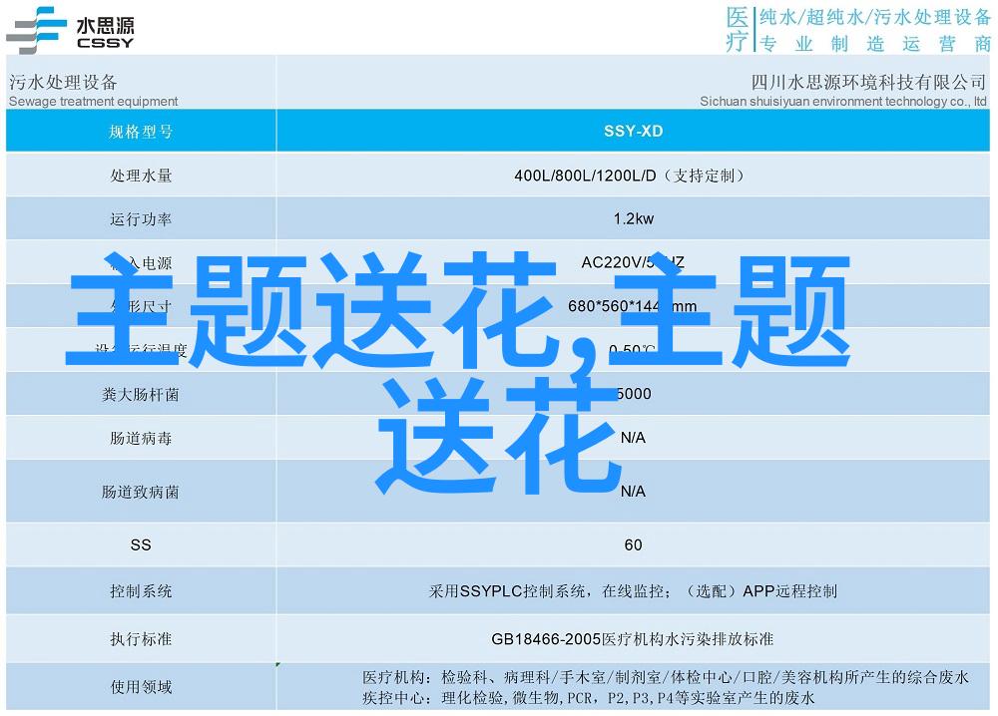Select the 规格型号 header cell
998x716 pixels.
pos(141,131)
